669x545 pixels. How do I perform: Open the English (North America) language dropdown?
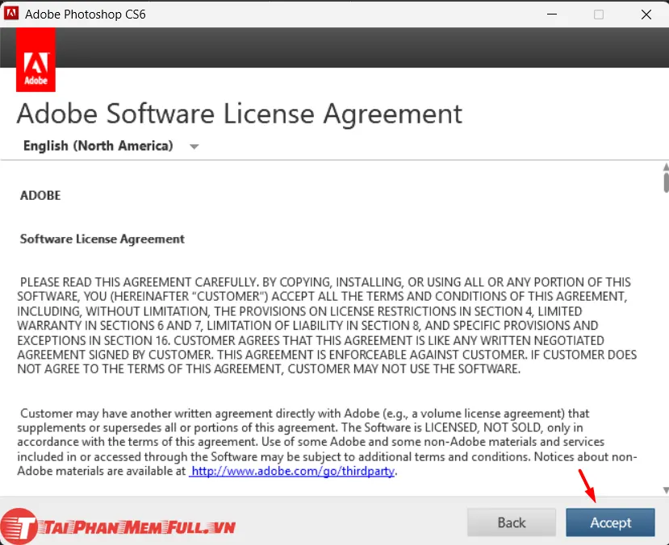(x=97, y=146)
